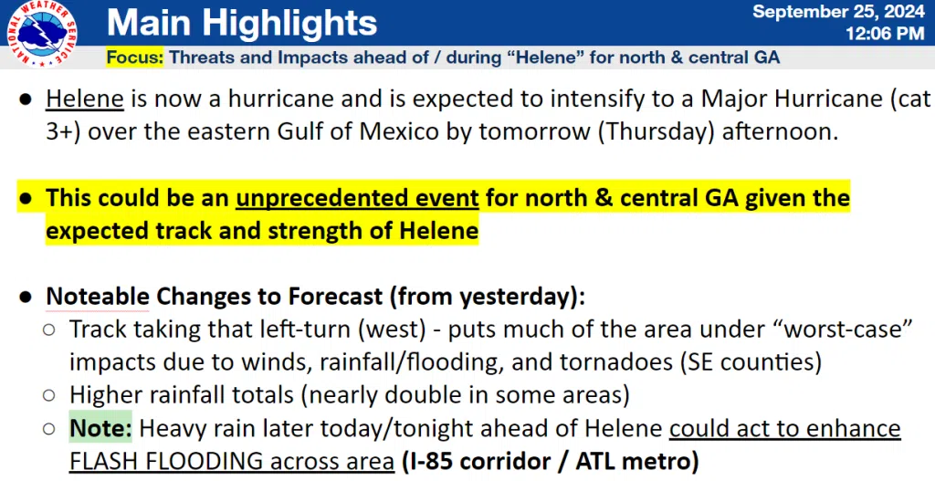Select the green-highlighted "Note:" label
935x481 pixels.
[x=102, y=428]
